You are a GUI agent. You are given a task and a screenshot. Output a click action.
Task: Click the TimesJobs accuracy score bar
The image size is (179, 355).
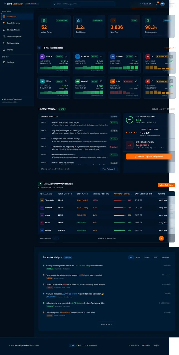click(120, 200)
